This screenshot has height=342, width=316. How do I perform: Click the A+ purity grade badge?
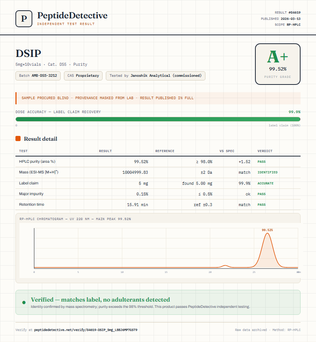point(277,64)
